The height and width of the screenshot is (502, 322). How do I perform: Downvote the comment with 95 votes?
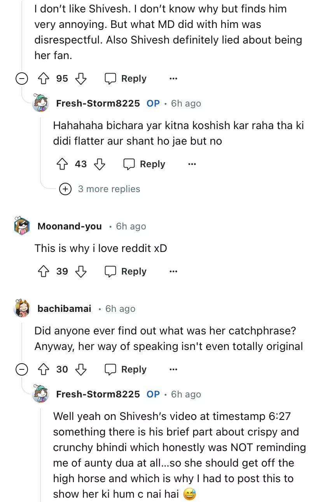[x=80, y=79]
